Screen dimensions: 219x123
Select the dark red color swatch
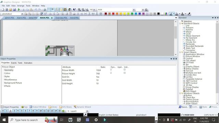point(106,14)
